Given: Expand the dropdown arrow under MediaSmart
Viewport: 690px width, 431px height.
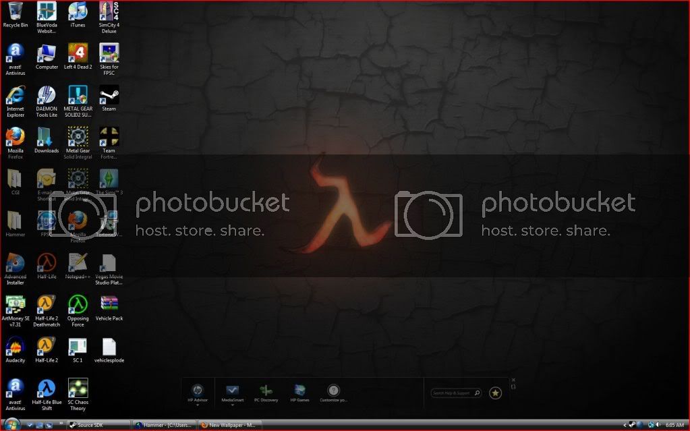Looking at the screenshot, I should coord(232,405).
